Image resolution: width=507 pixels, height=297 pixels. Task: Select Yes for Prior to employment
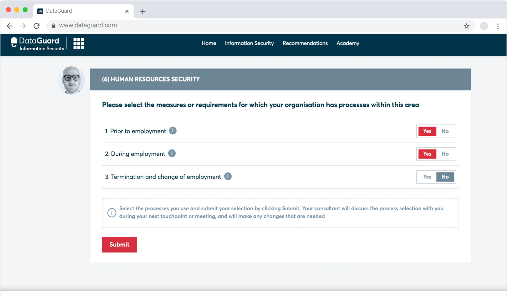tap(427, 131)
